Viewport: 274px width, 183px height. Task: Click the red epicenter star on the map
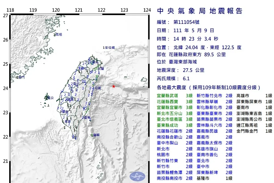point(114,86)
